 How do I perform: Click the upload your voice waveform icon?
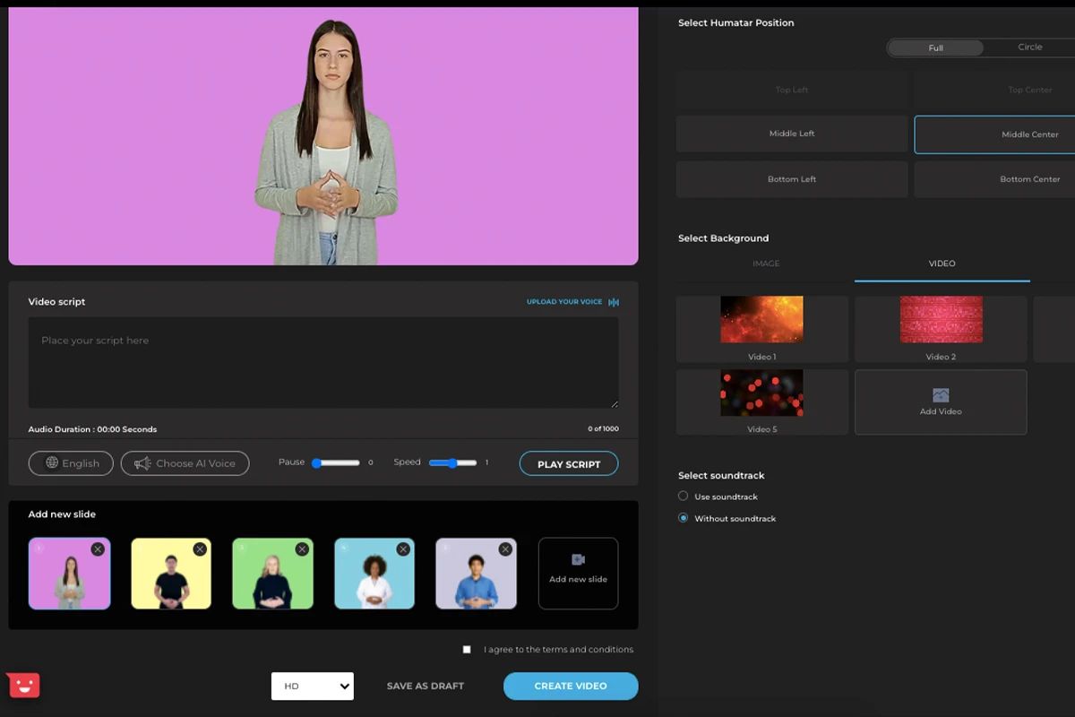(x=614, y=302)
